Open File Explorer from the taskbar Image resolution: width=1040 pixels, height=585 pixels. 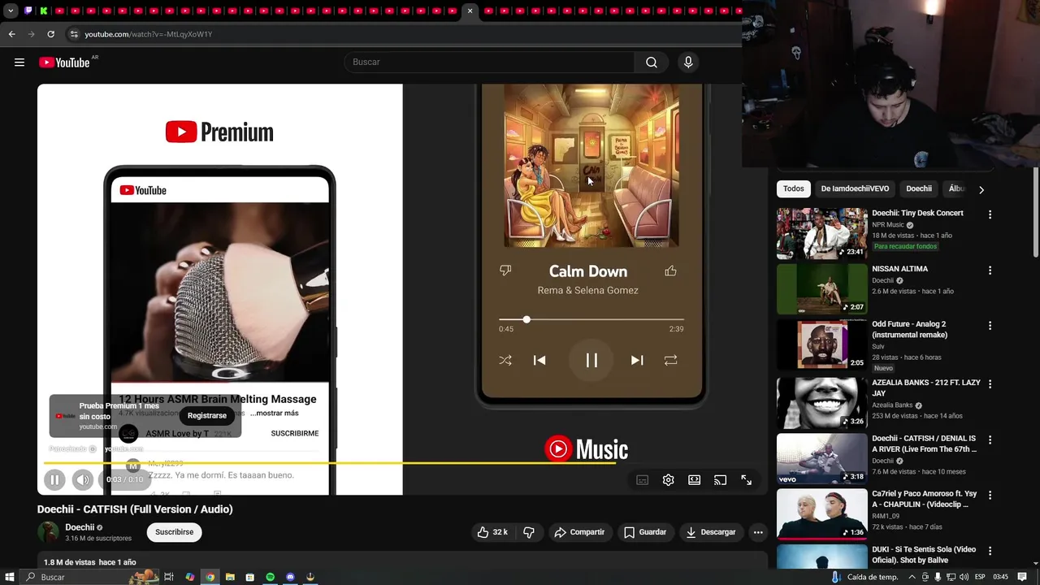230,577
